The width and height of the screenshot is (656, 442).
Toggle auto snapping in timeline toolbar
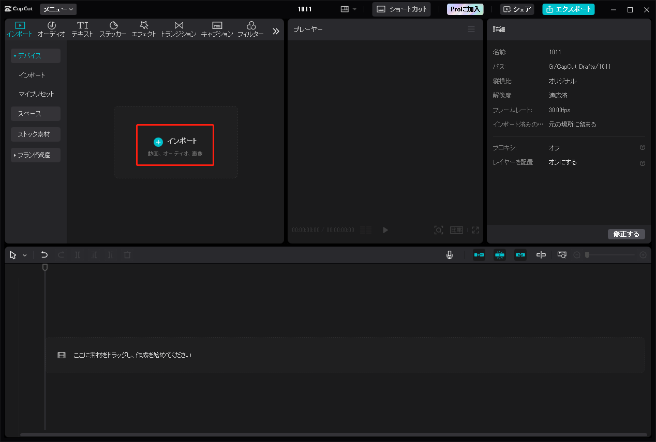499,255
